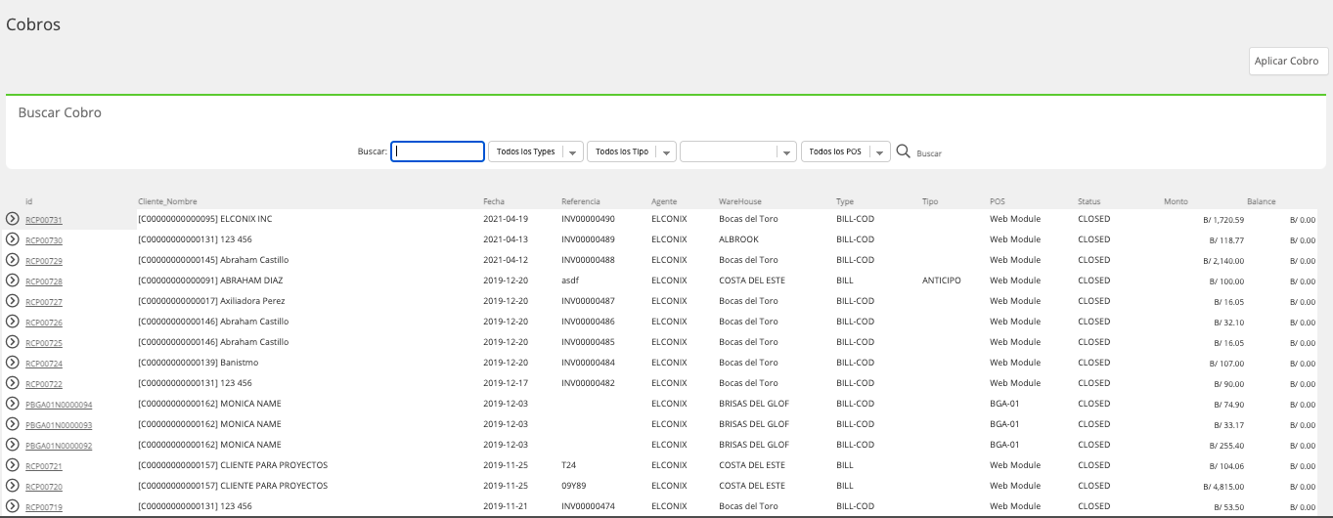1333x518 pixels.
Task: Open row arrow icon for RCP00726
Action: tap(13, 322)
